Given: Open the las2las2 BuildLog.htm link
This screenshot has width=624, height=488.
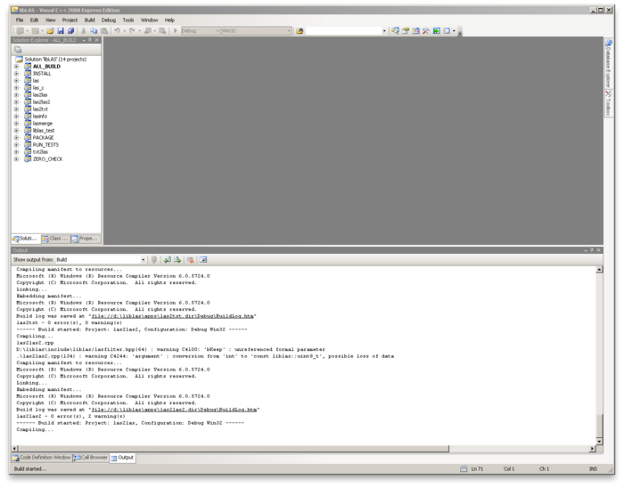Looking at the screenshot, I should pyautogui.click(x=174, y=410).
